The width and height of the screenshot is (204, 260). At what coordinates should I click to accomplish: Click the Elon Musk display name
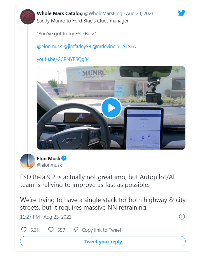point(48,159)
